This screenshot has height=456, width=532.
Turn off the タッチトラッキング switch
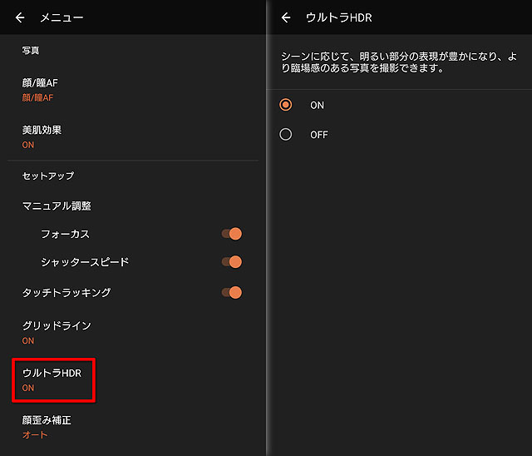click(232, 292)
